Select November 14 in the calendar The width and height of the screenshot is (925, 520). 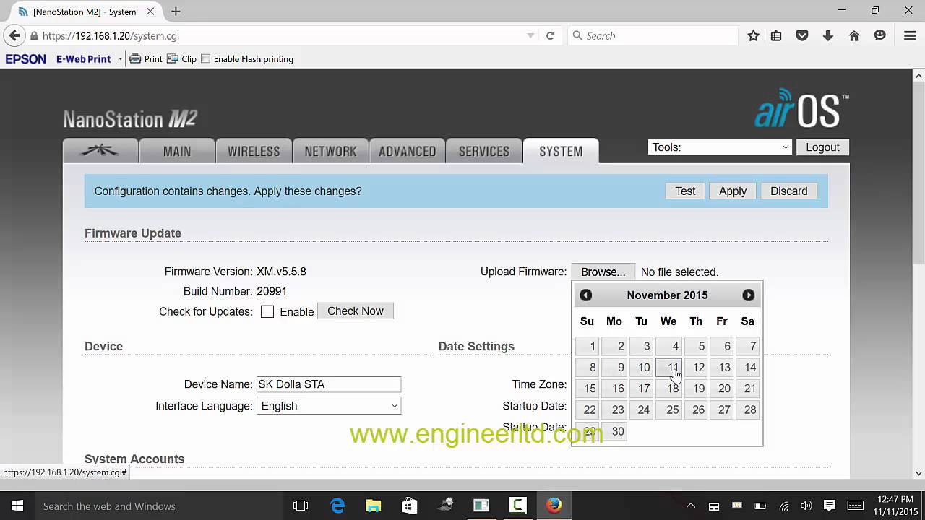point(748,368)
